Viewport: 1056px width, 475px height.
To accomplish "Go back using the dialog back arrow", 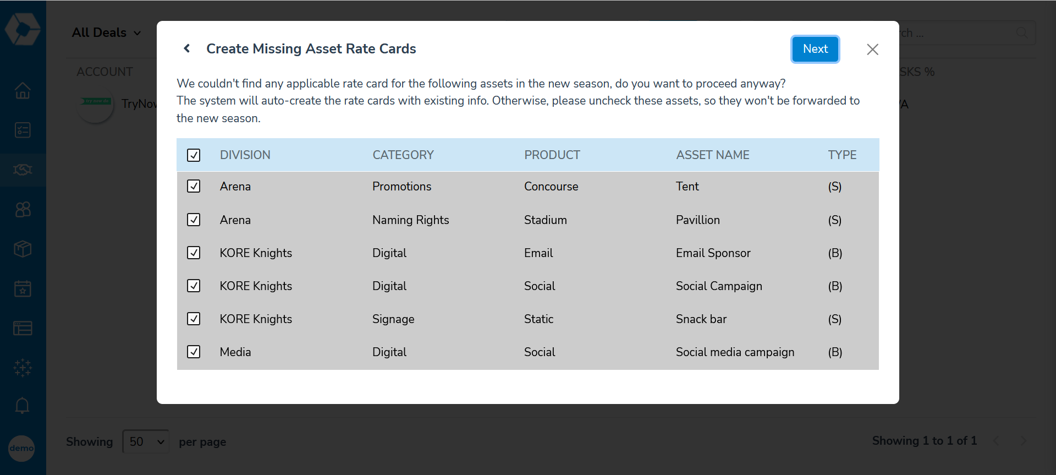I will click(x=187, y=48).
